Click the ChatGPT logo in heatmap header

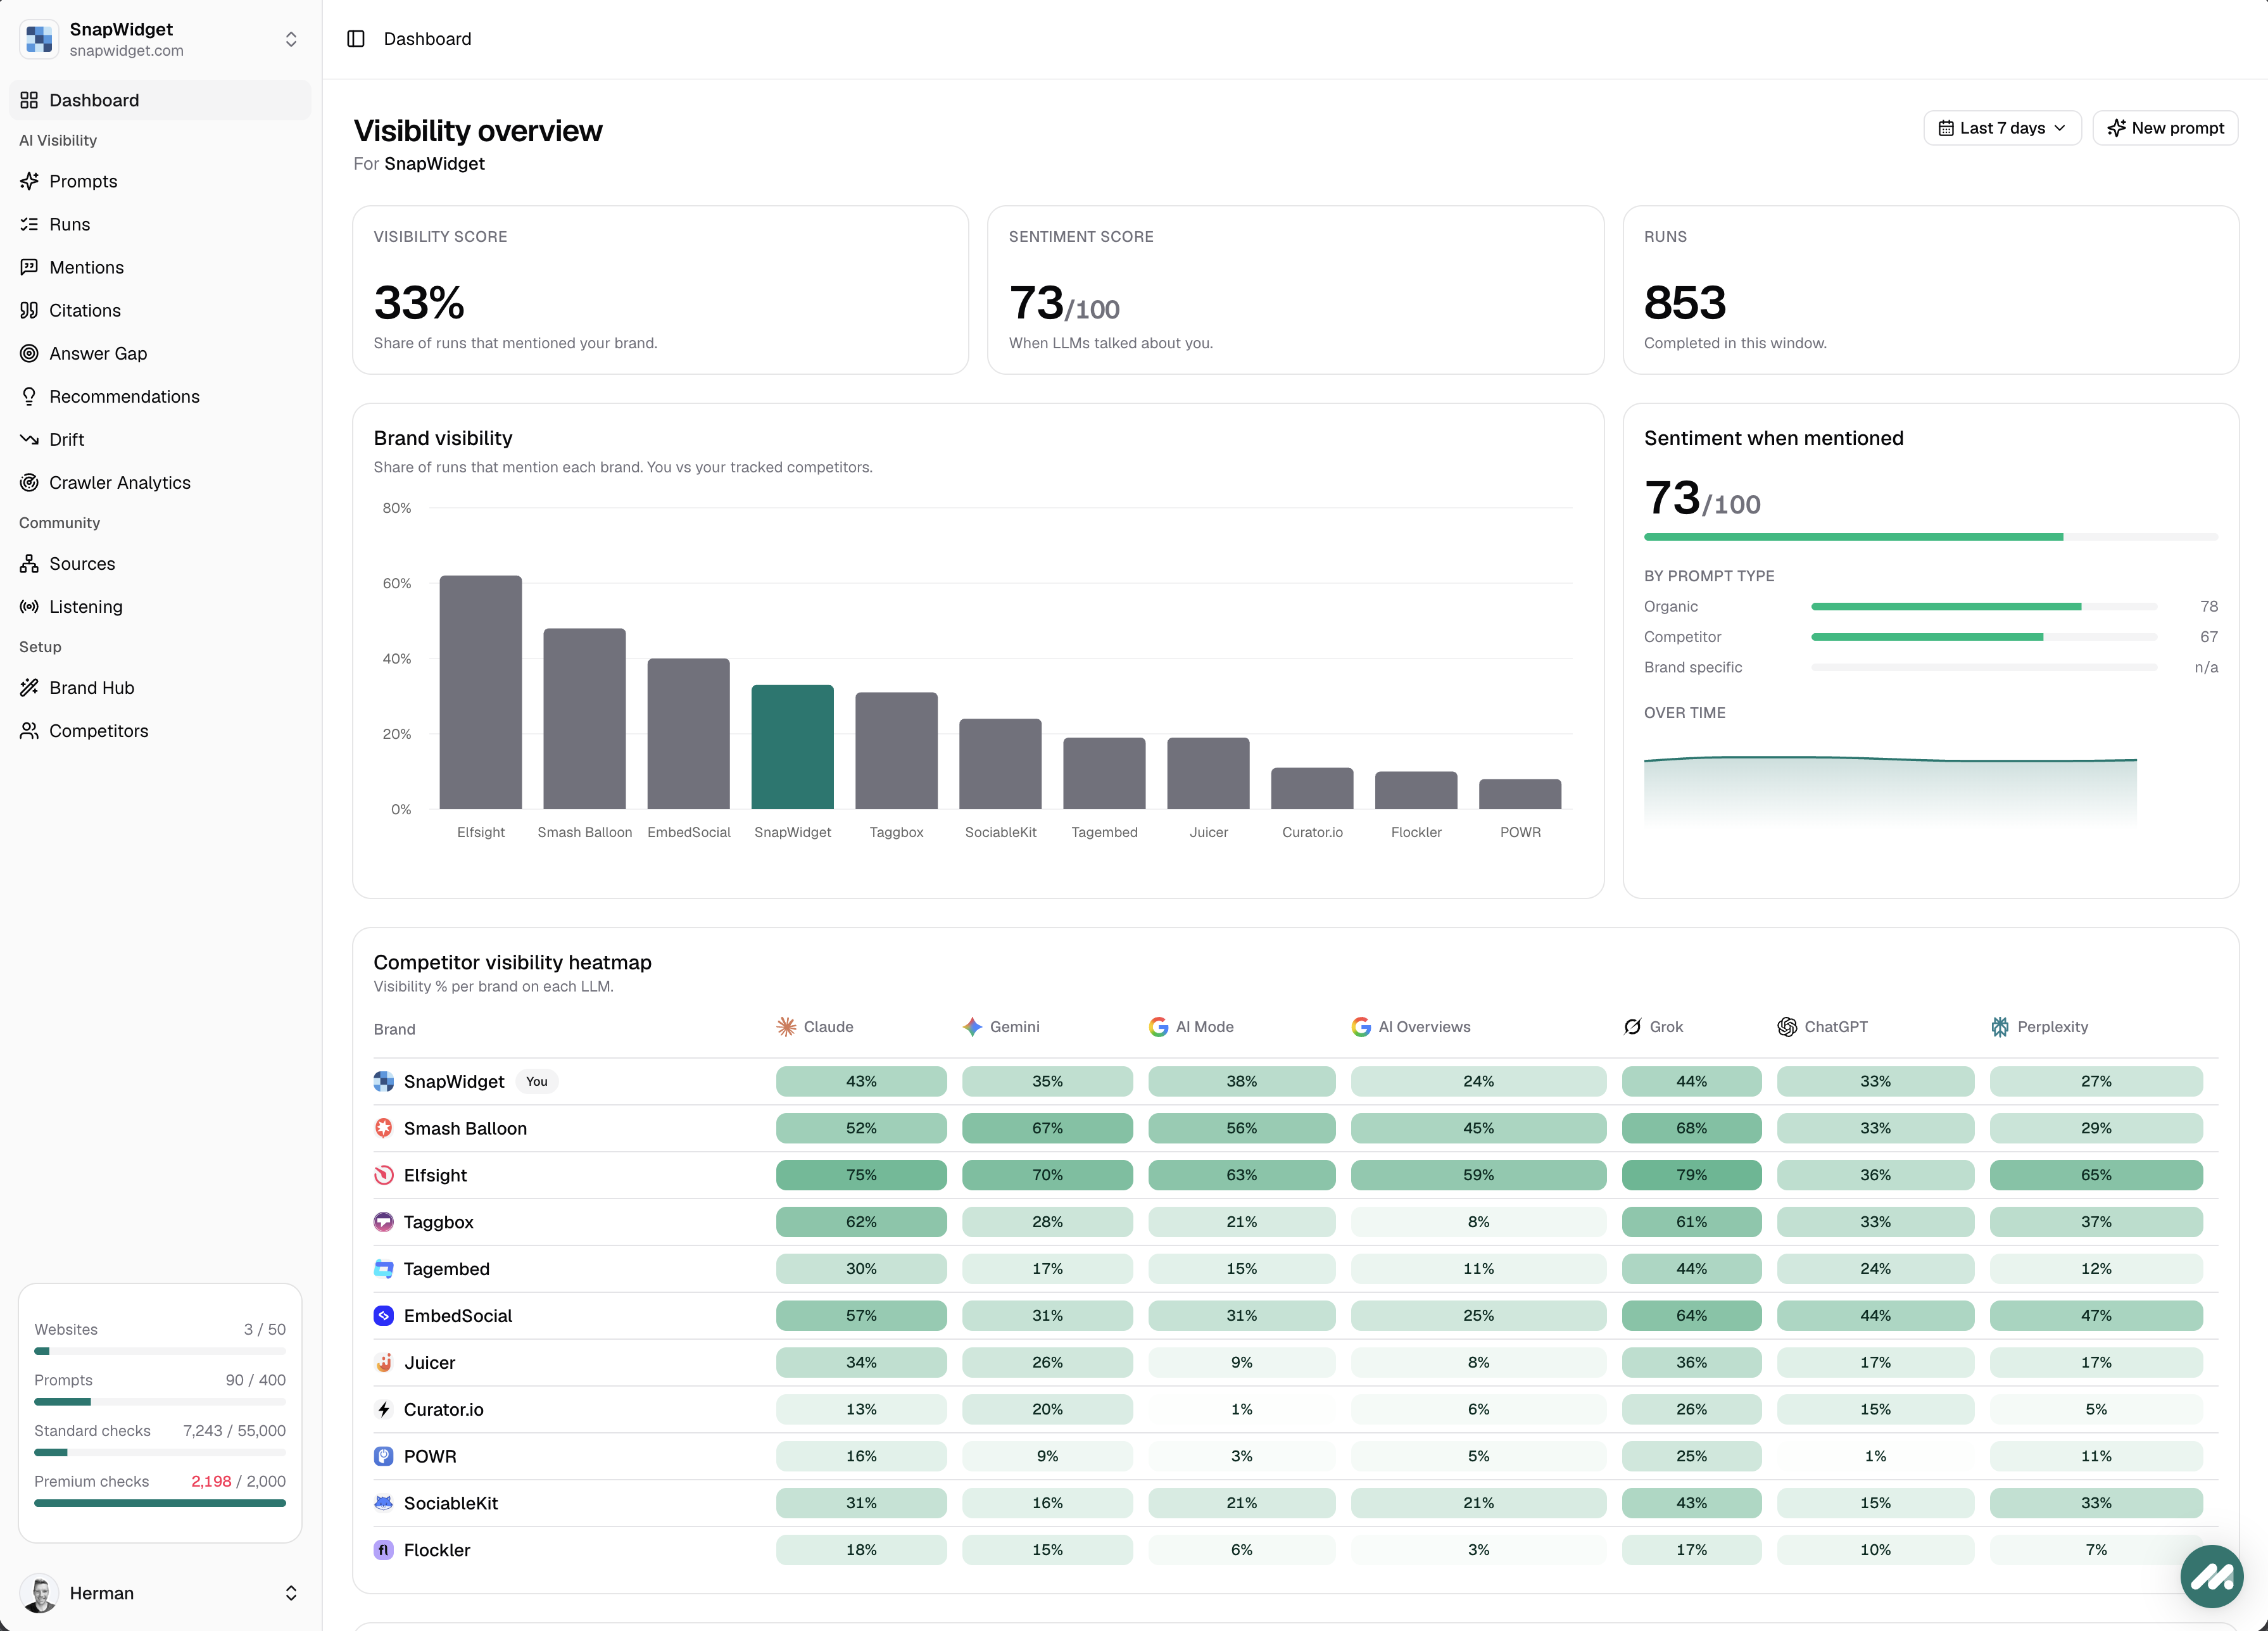(1787, 1027)
